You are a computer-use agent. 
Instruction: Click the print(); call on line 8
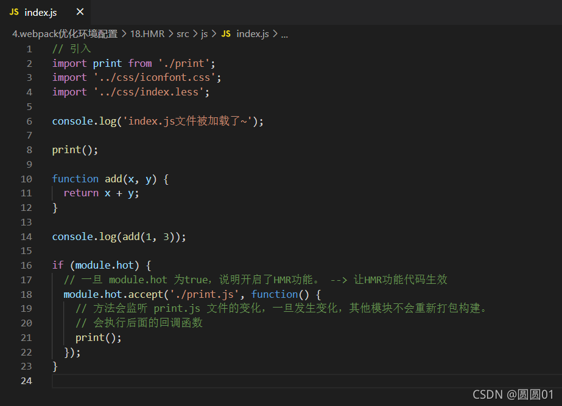coord(75,150)
